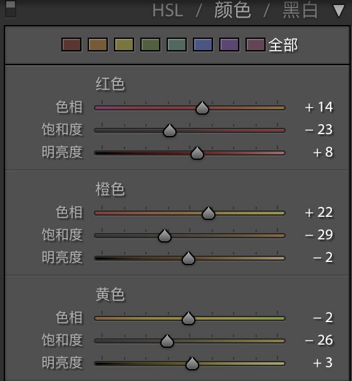
Task: Click the 橙色 色相 slider handle
Action: point(208,213)
